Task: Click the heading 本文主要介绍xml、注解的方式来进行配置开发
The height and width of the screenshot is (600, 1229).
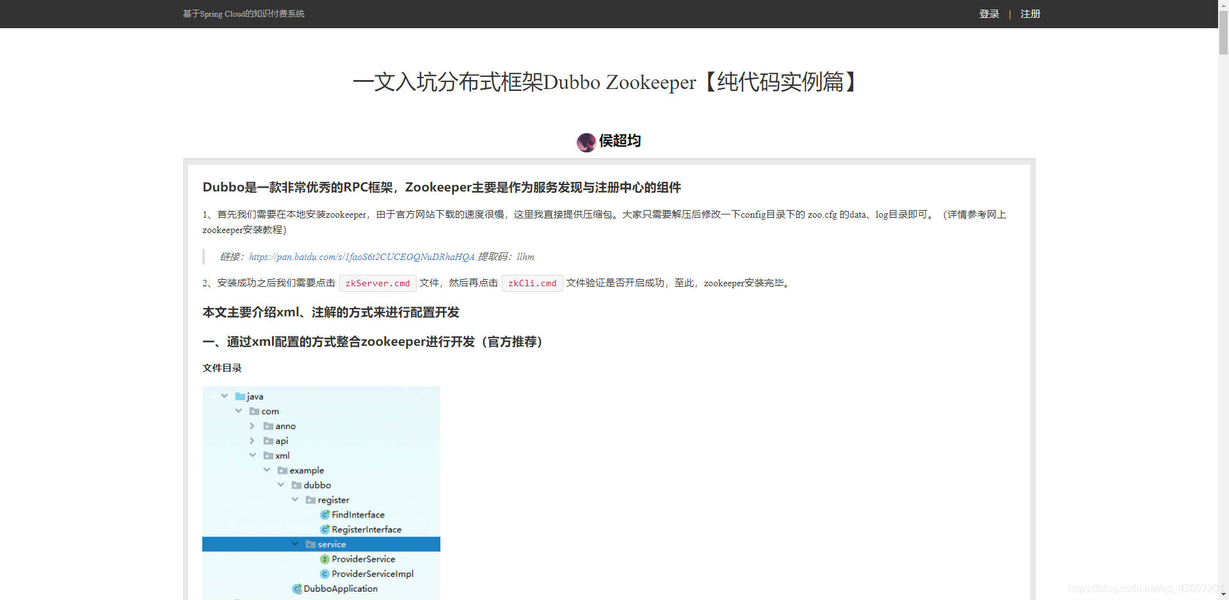Action: click(331, 312)
